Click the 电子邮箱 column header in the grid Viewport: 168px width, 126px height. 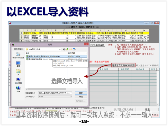click(x=140, y=69)
